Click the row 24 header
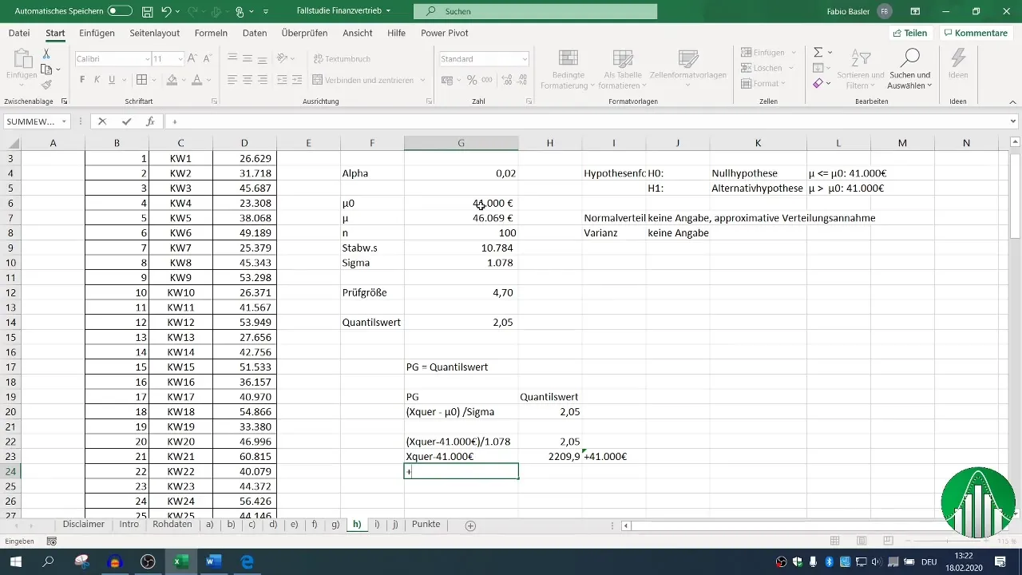Viewport: 1022px width, 575px height. point(10,471)
